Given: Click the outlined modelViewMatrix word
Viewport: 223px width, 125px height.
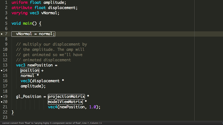Looking at the screenshot, I should click(65, 102).
